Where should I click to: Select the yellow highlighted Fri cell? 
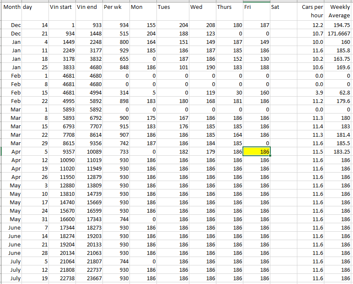click(257, 152)
